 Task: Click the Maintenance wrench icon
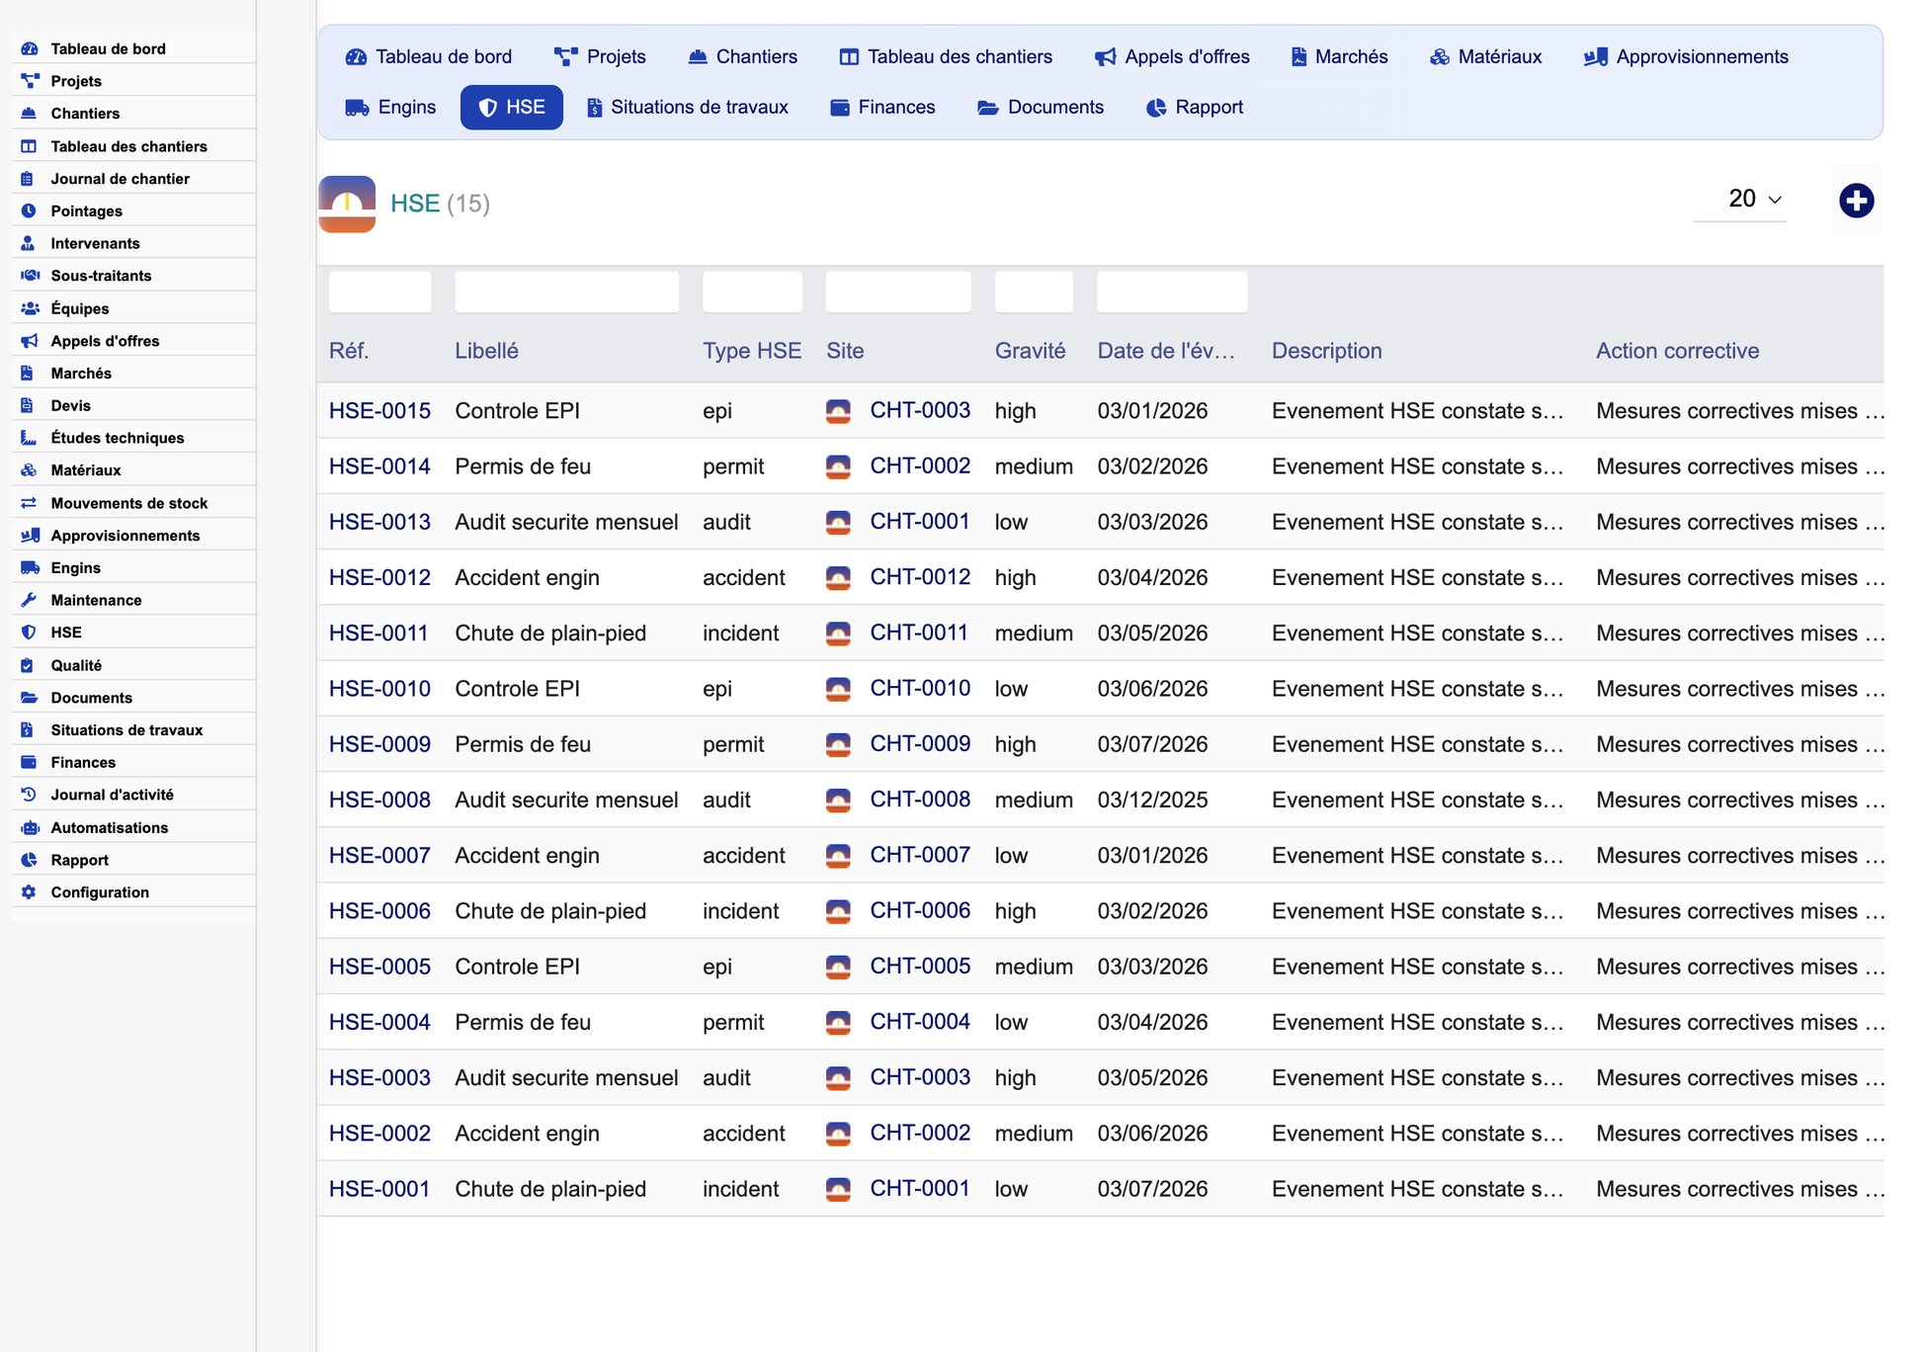coord(30,600)
